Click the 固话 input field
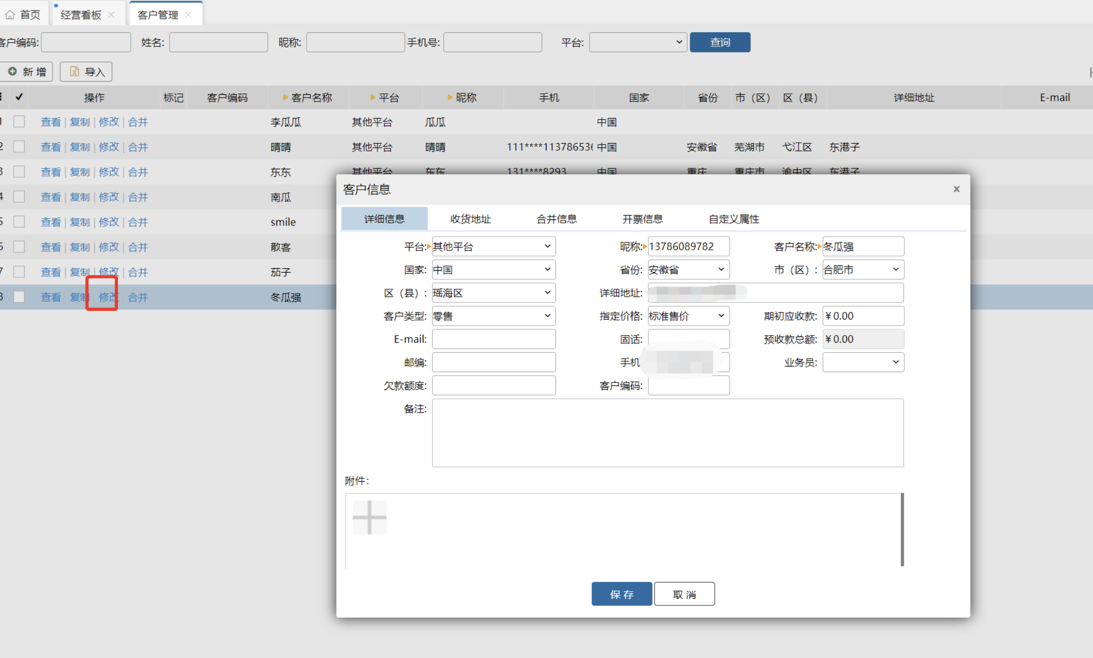The image size is (1093, 658). pyautogui.click(x=688, y=339)
